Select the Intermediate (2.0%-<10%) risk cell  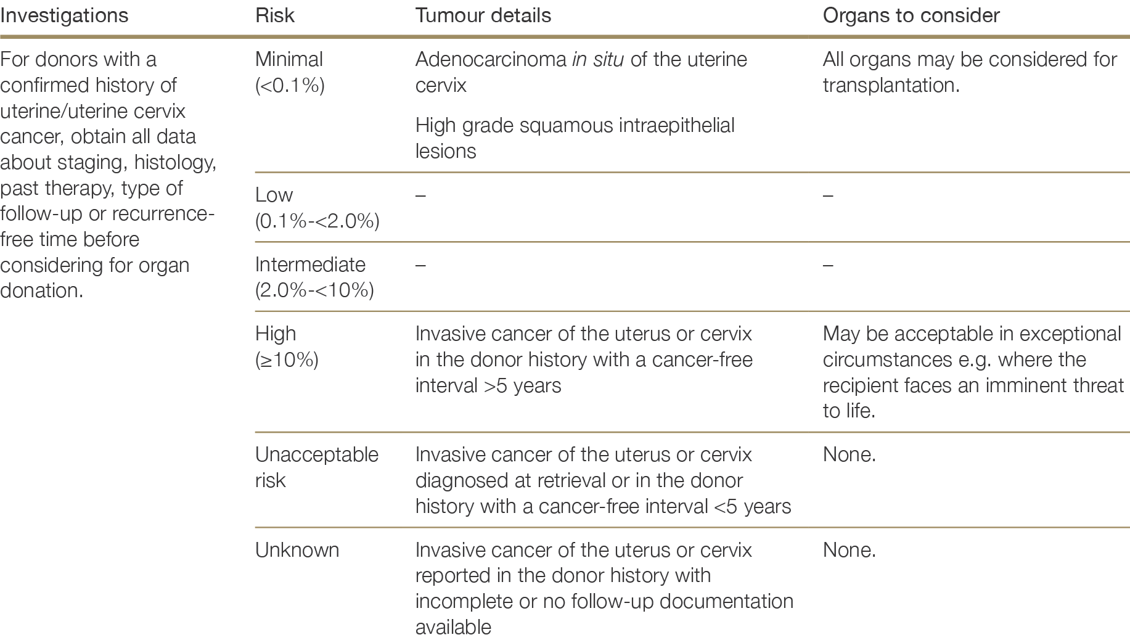tap(314, 277)
